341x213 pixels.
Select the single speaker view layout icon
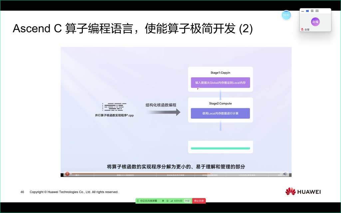click(307, 11)
